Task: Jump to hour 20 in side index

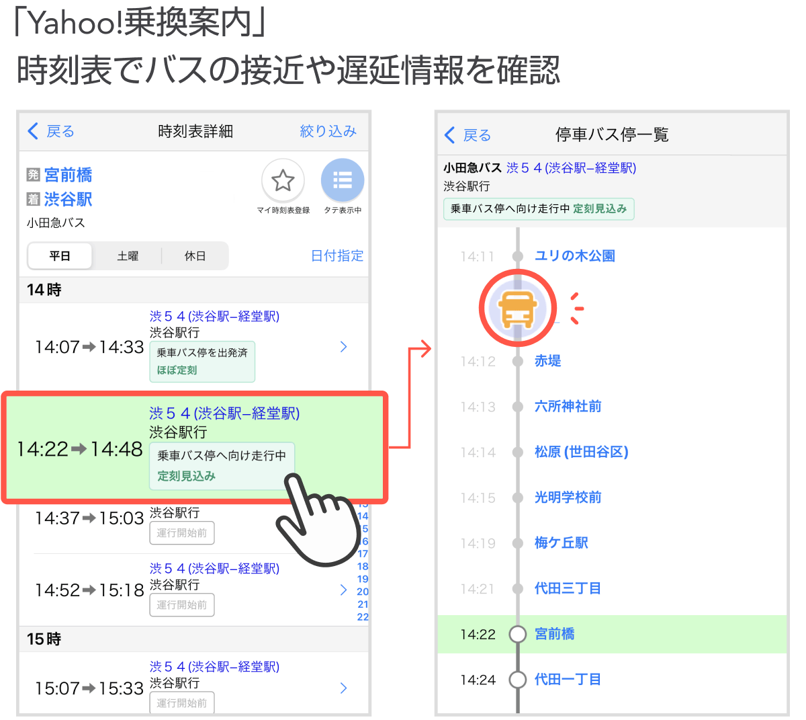Action: click(x=363, y=592)
